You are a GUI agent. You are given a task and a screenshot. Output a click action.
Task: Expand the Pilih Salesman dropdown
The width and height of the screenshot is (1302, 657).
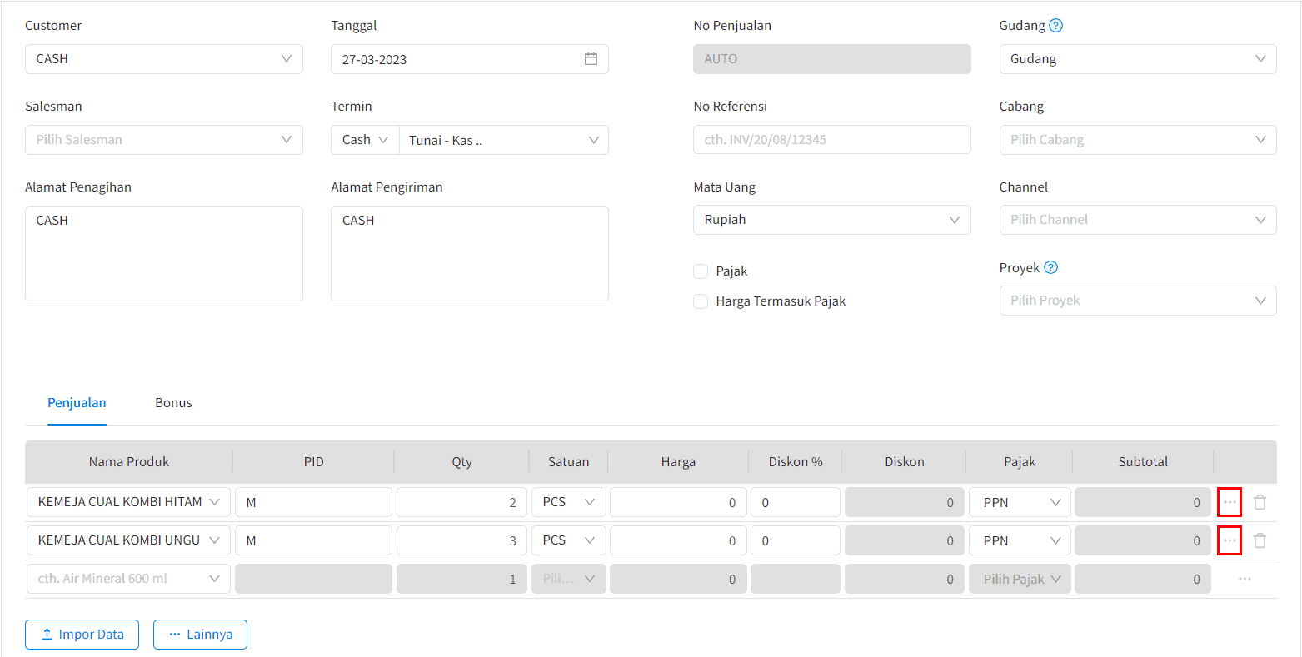[163, 140]
